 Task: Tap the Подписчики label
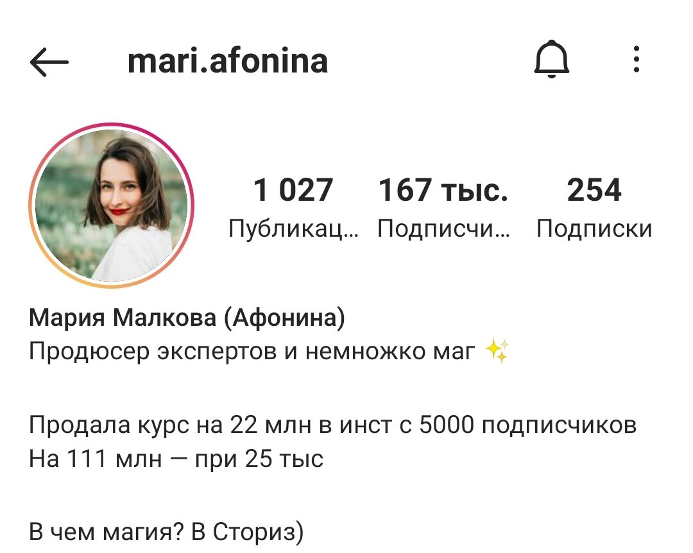[x=443, y=229]
